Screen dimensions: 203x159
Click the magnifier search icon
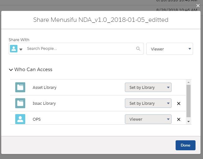pos(138,49)
